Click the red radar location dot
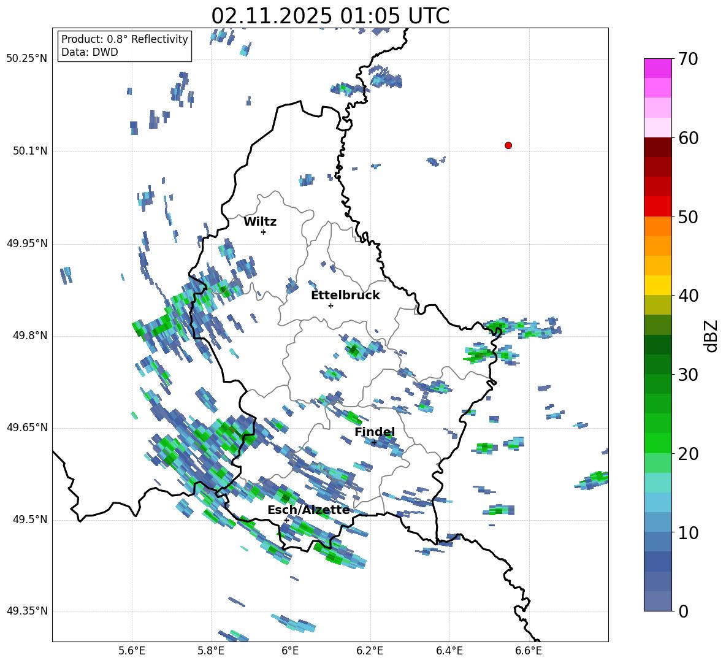This screenshot has width=726, height=663. coord(508,145)
